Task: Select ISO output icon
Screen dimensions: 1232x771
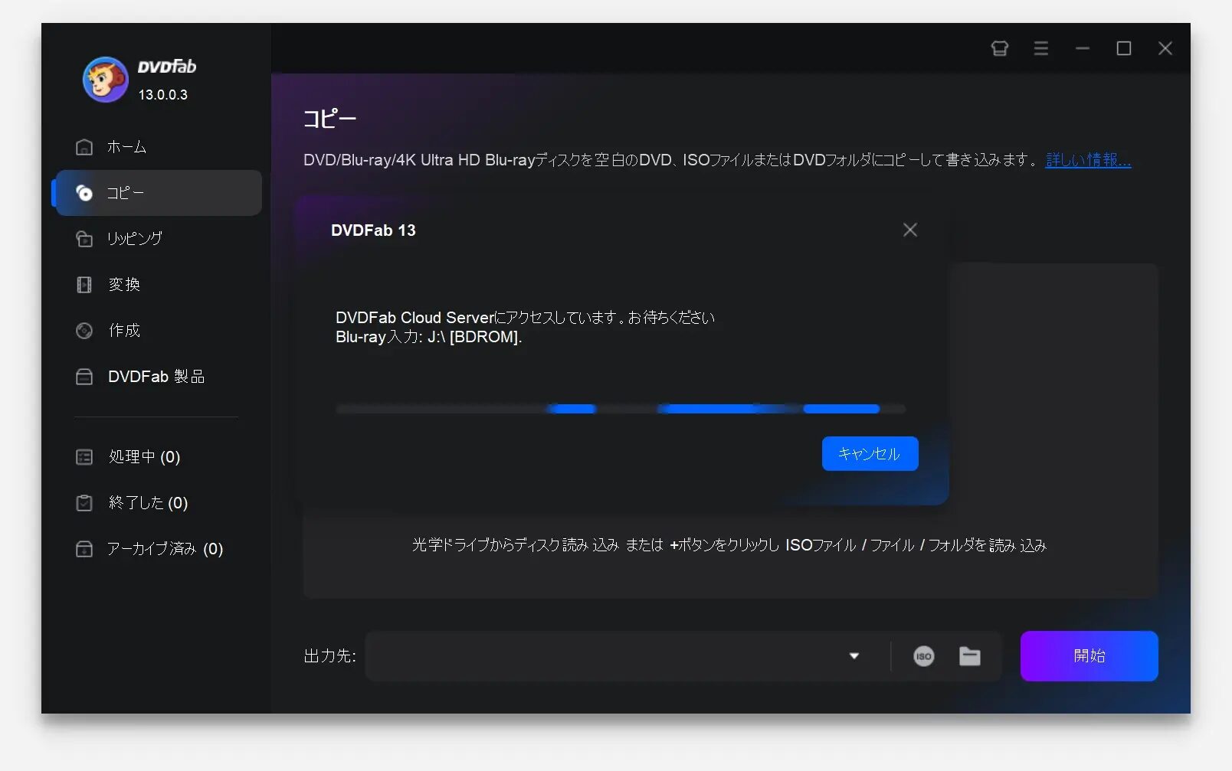Action: [x=923, y=656]
